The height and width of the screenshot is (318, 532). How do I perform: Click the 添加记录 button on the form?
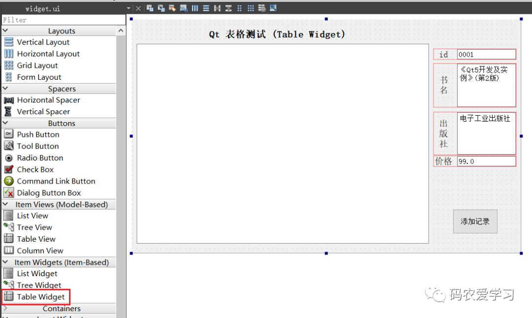click(x=475, y=222)
